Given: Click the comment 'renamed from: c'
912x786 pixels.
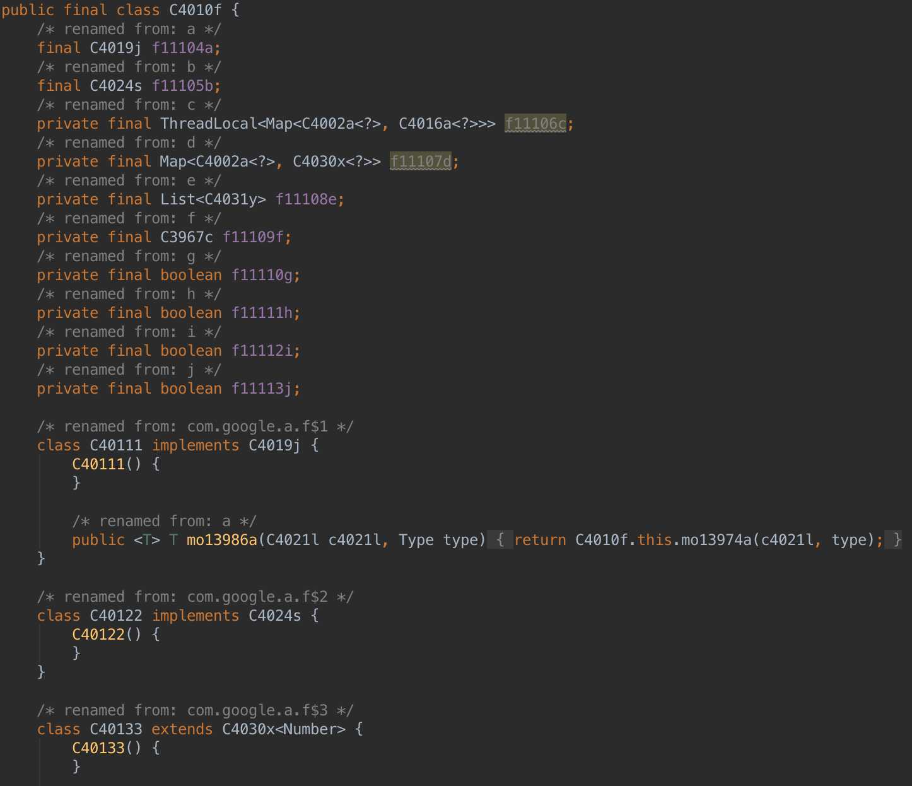Looking at the screenshot, I should point(129,105).
